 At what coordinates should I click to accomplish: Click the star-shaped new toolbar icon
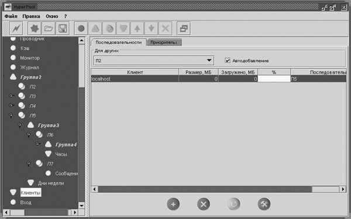point(35,29)
